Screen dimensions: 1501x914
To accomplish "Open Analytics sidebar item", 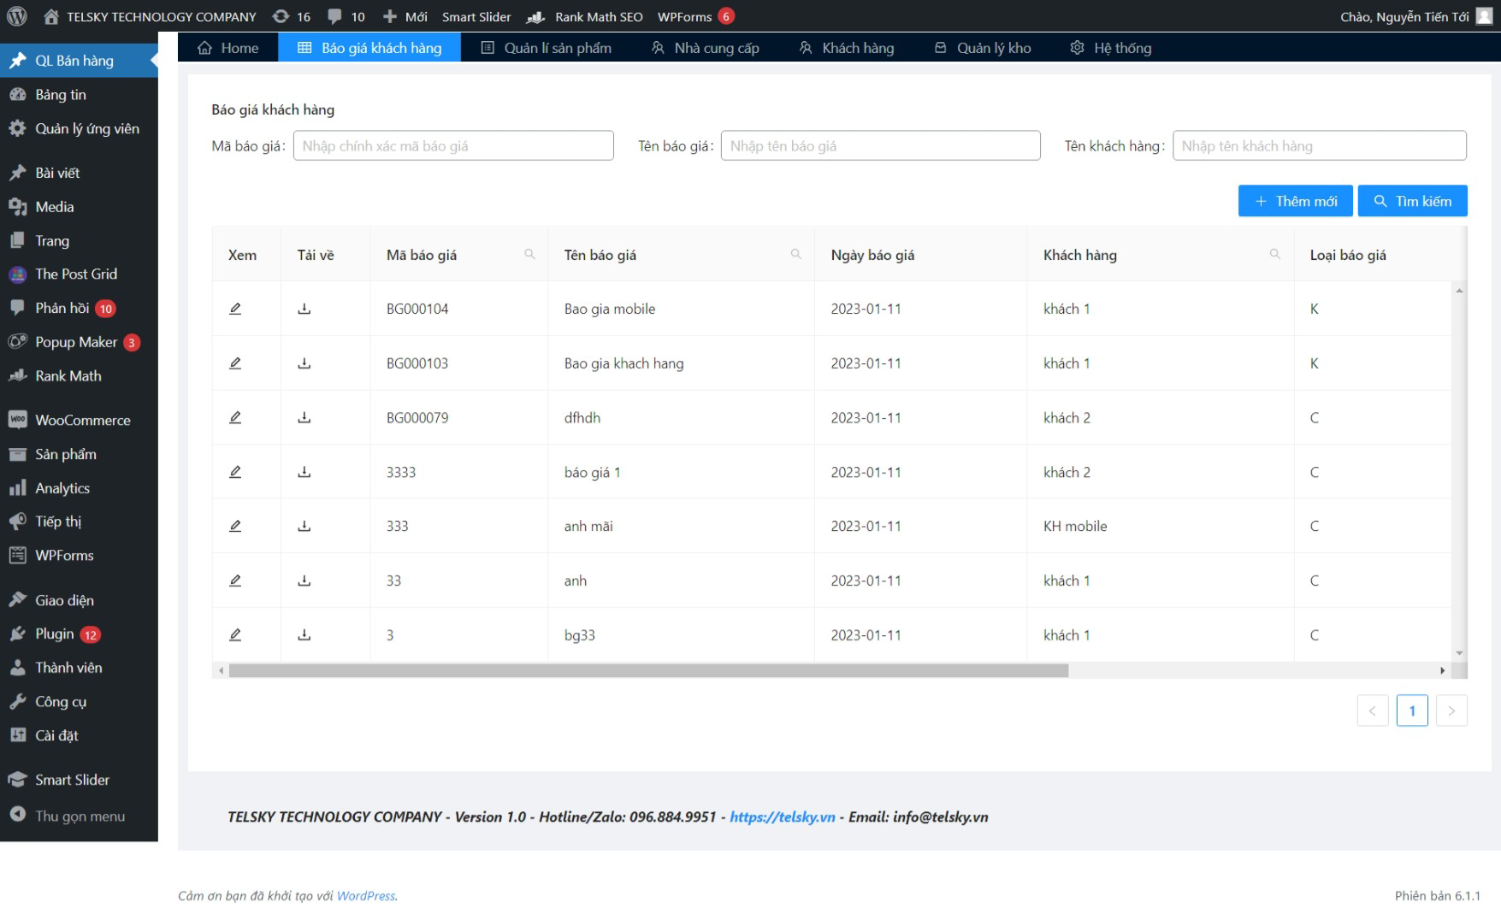I will (x=79, y=488).
